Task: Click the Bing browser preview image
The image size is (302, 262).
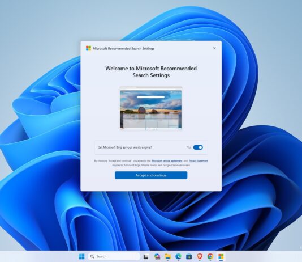Action: pos(151,108)
